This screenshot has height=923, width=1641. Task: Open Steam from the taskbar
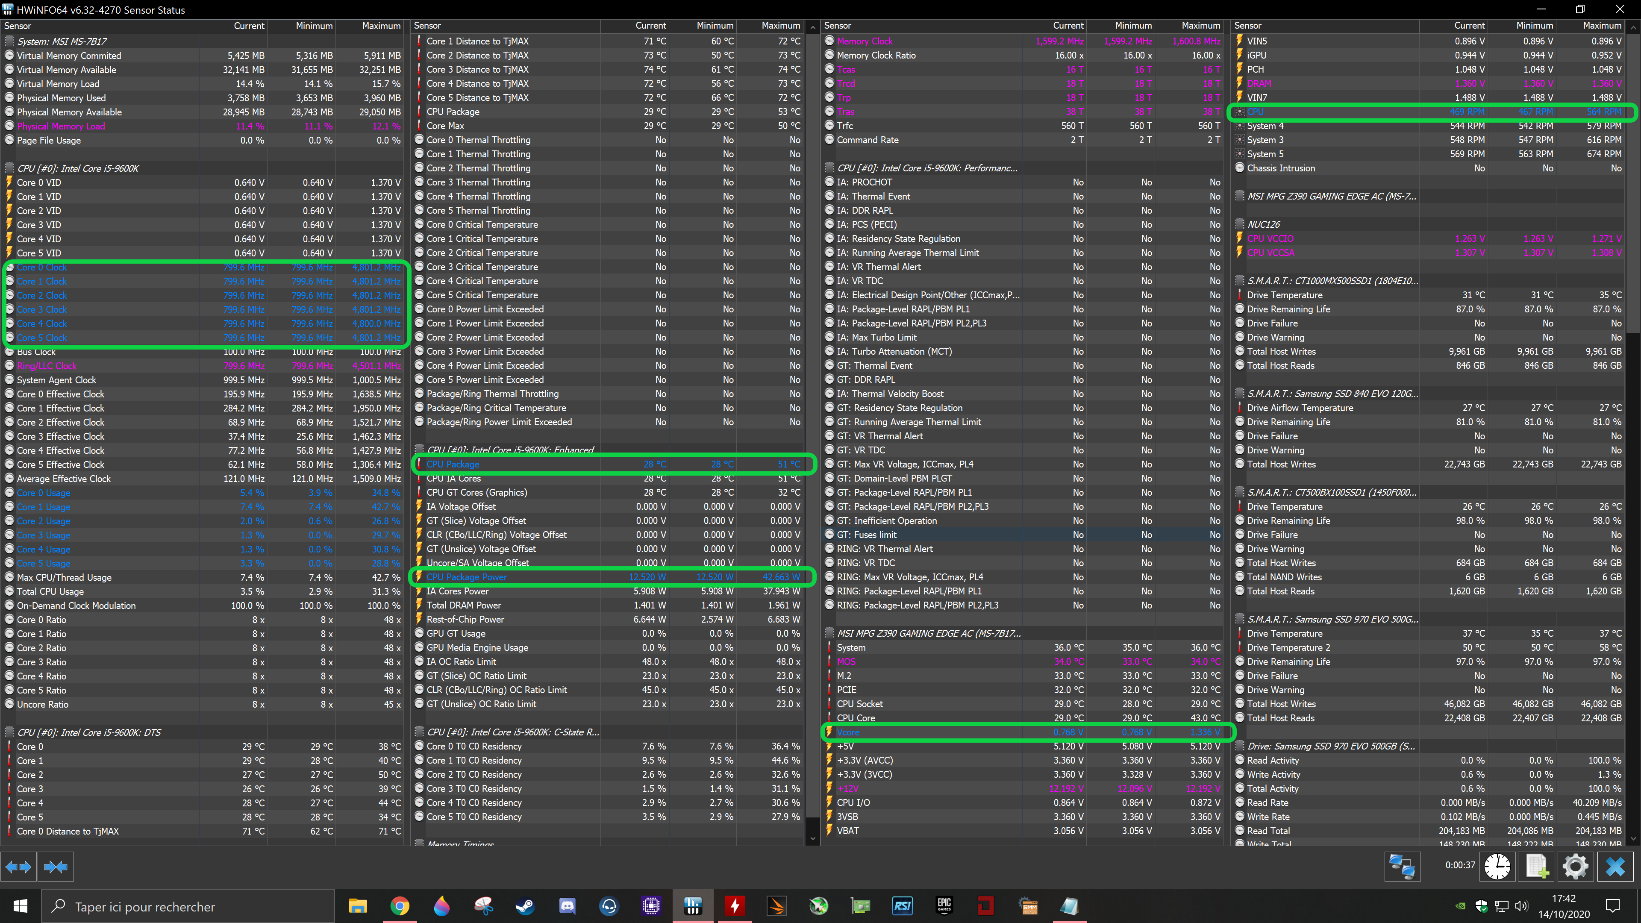(525, 906)
